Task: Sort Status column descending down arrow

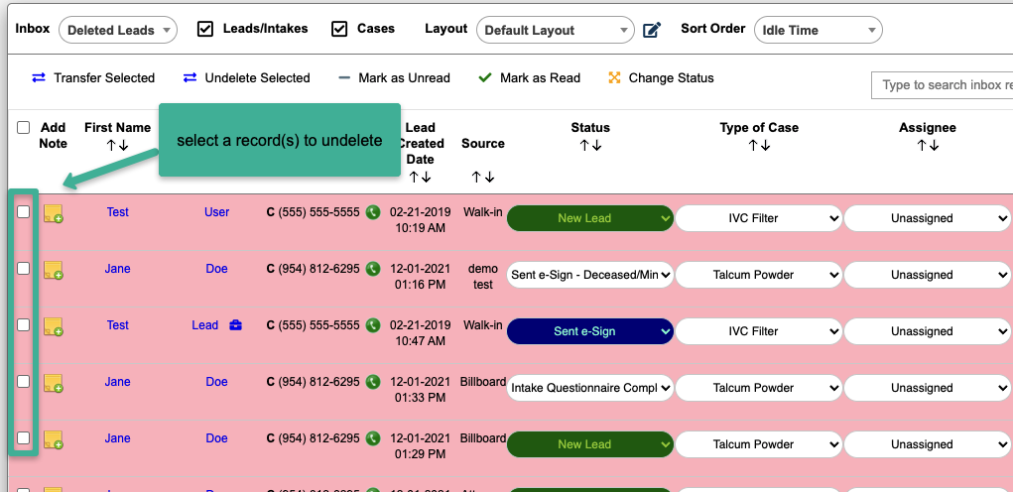Action: point(596,145)
